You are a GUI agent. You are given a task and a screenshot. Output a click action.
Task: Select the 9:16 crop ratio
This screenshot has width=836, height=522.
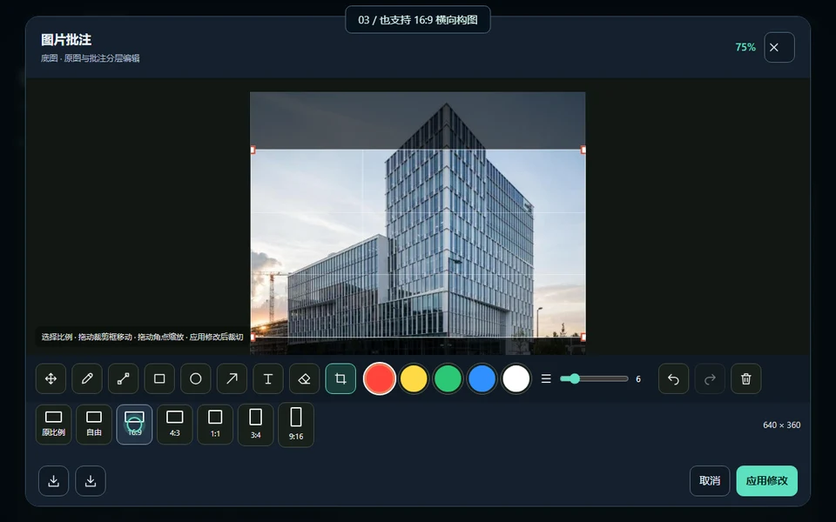pos(296,425)
